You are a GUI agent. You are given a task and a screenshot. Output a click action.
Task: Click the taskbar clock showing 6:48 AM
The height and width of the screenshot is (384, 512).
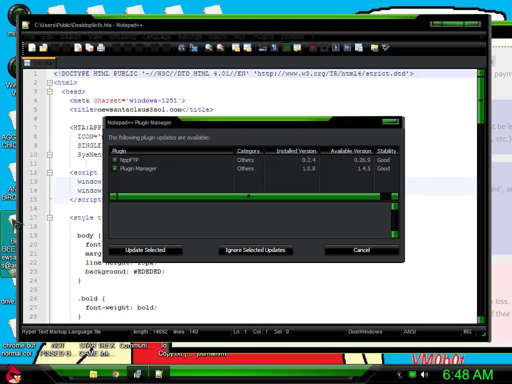[x=468, y=374]
